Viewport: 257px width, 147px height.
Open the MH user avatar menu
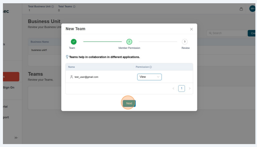(x=252, y=9)
